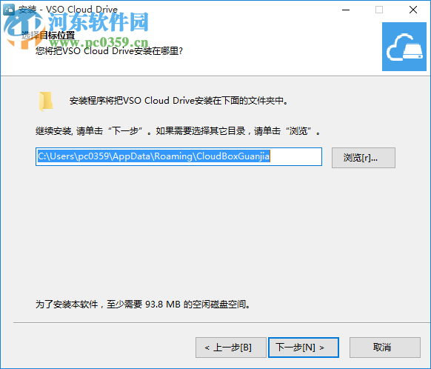The width and height of the screenshot is (431, 369).
Task: Click the 浏览[r]... browse button
Action: coord(363,158)
